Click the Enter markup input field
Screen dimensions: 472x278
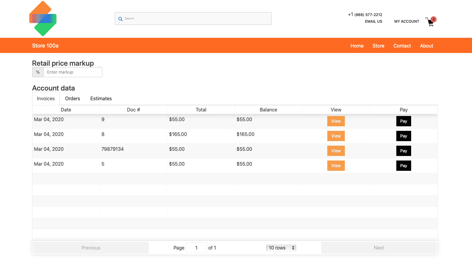pyautogui.click(x=73, y=72)
